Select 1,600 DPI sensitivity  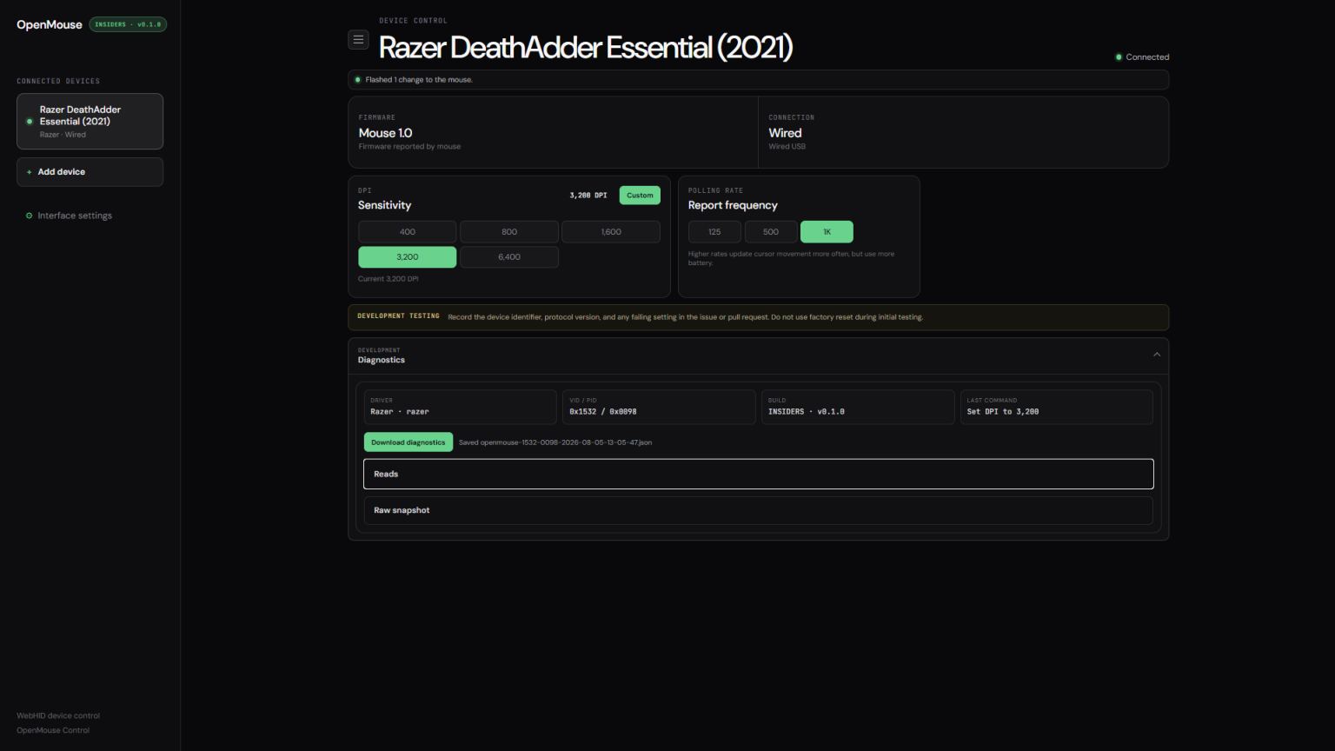click(x=611, y=232)
